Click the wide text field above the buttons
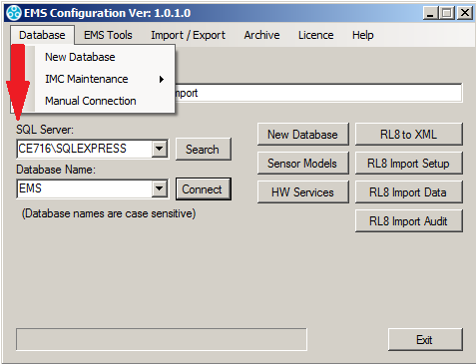 coord(318,93)
